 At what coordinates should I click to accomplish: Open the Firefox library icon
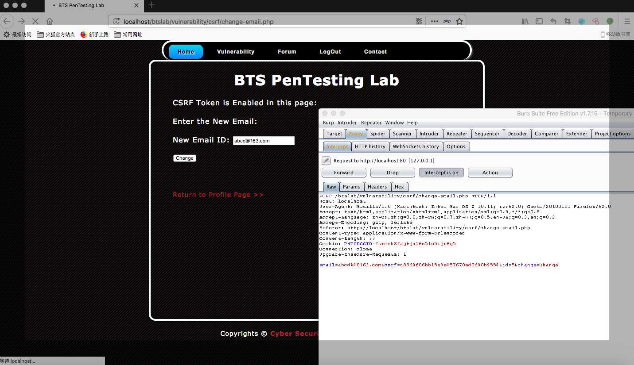pyautogui.click(x=525, y=21)
